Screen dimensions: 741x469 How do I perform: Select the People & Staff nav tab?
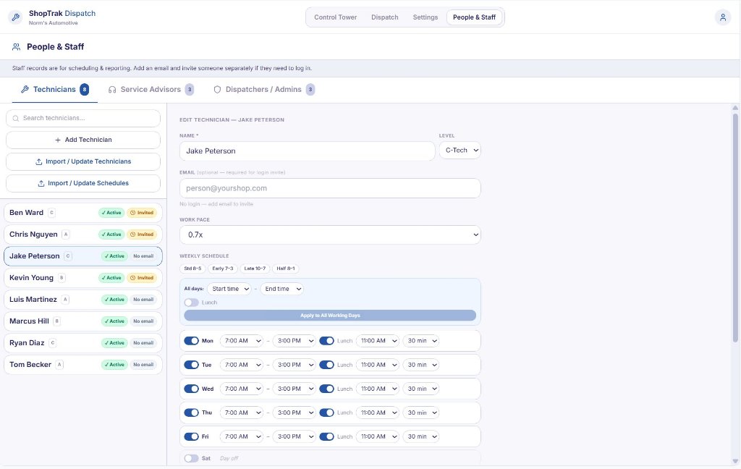coord(475,17)
